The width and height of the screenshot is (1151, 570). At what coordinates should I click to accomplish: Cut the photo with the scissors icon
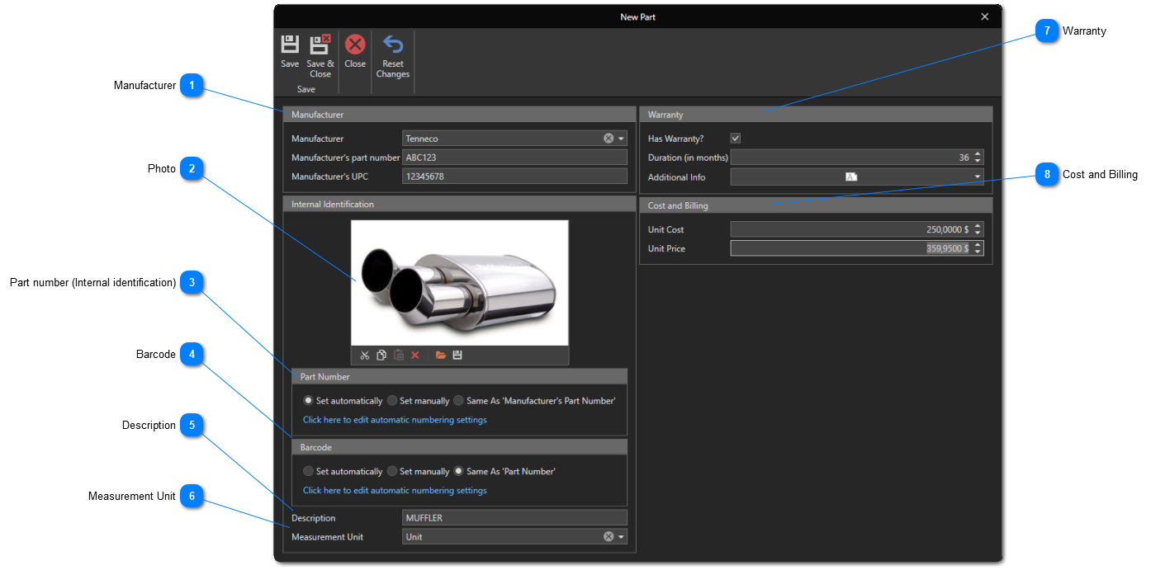pos(364,356)
